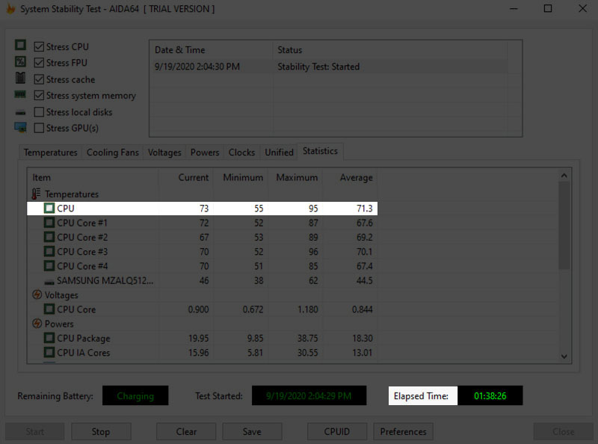Click the cache chip icon beside Stress cache

point(21,78)
